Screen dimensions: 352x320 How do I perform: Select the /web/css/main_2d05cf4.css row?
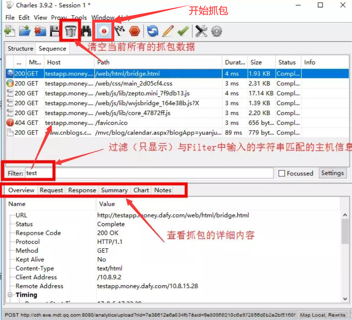pyautogui.click(x=177, y=84)
